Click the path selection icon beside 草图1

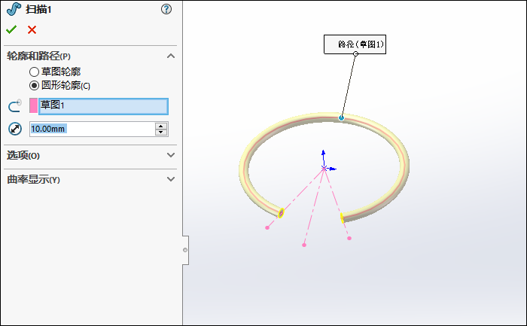pos(15,106)
